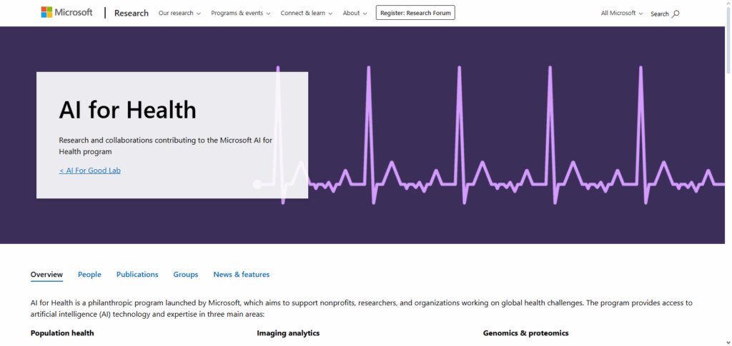This screenshot has width=732, height=346.
Task: Click the AI for Health heading
Action: [127, 111]
